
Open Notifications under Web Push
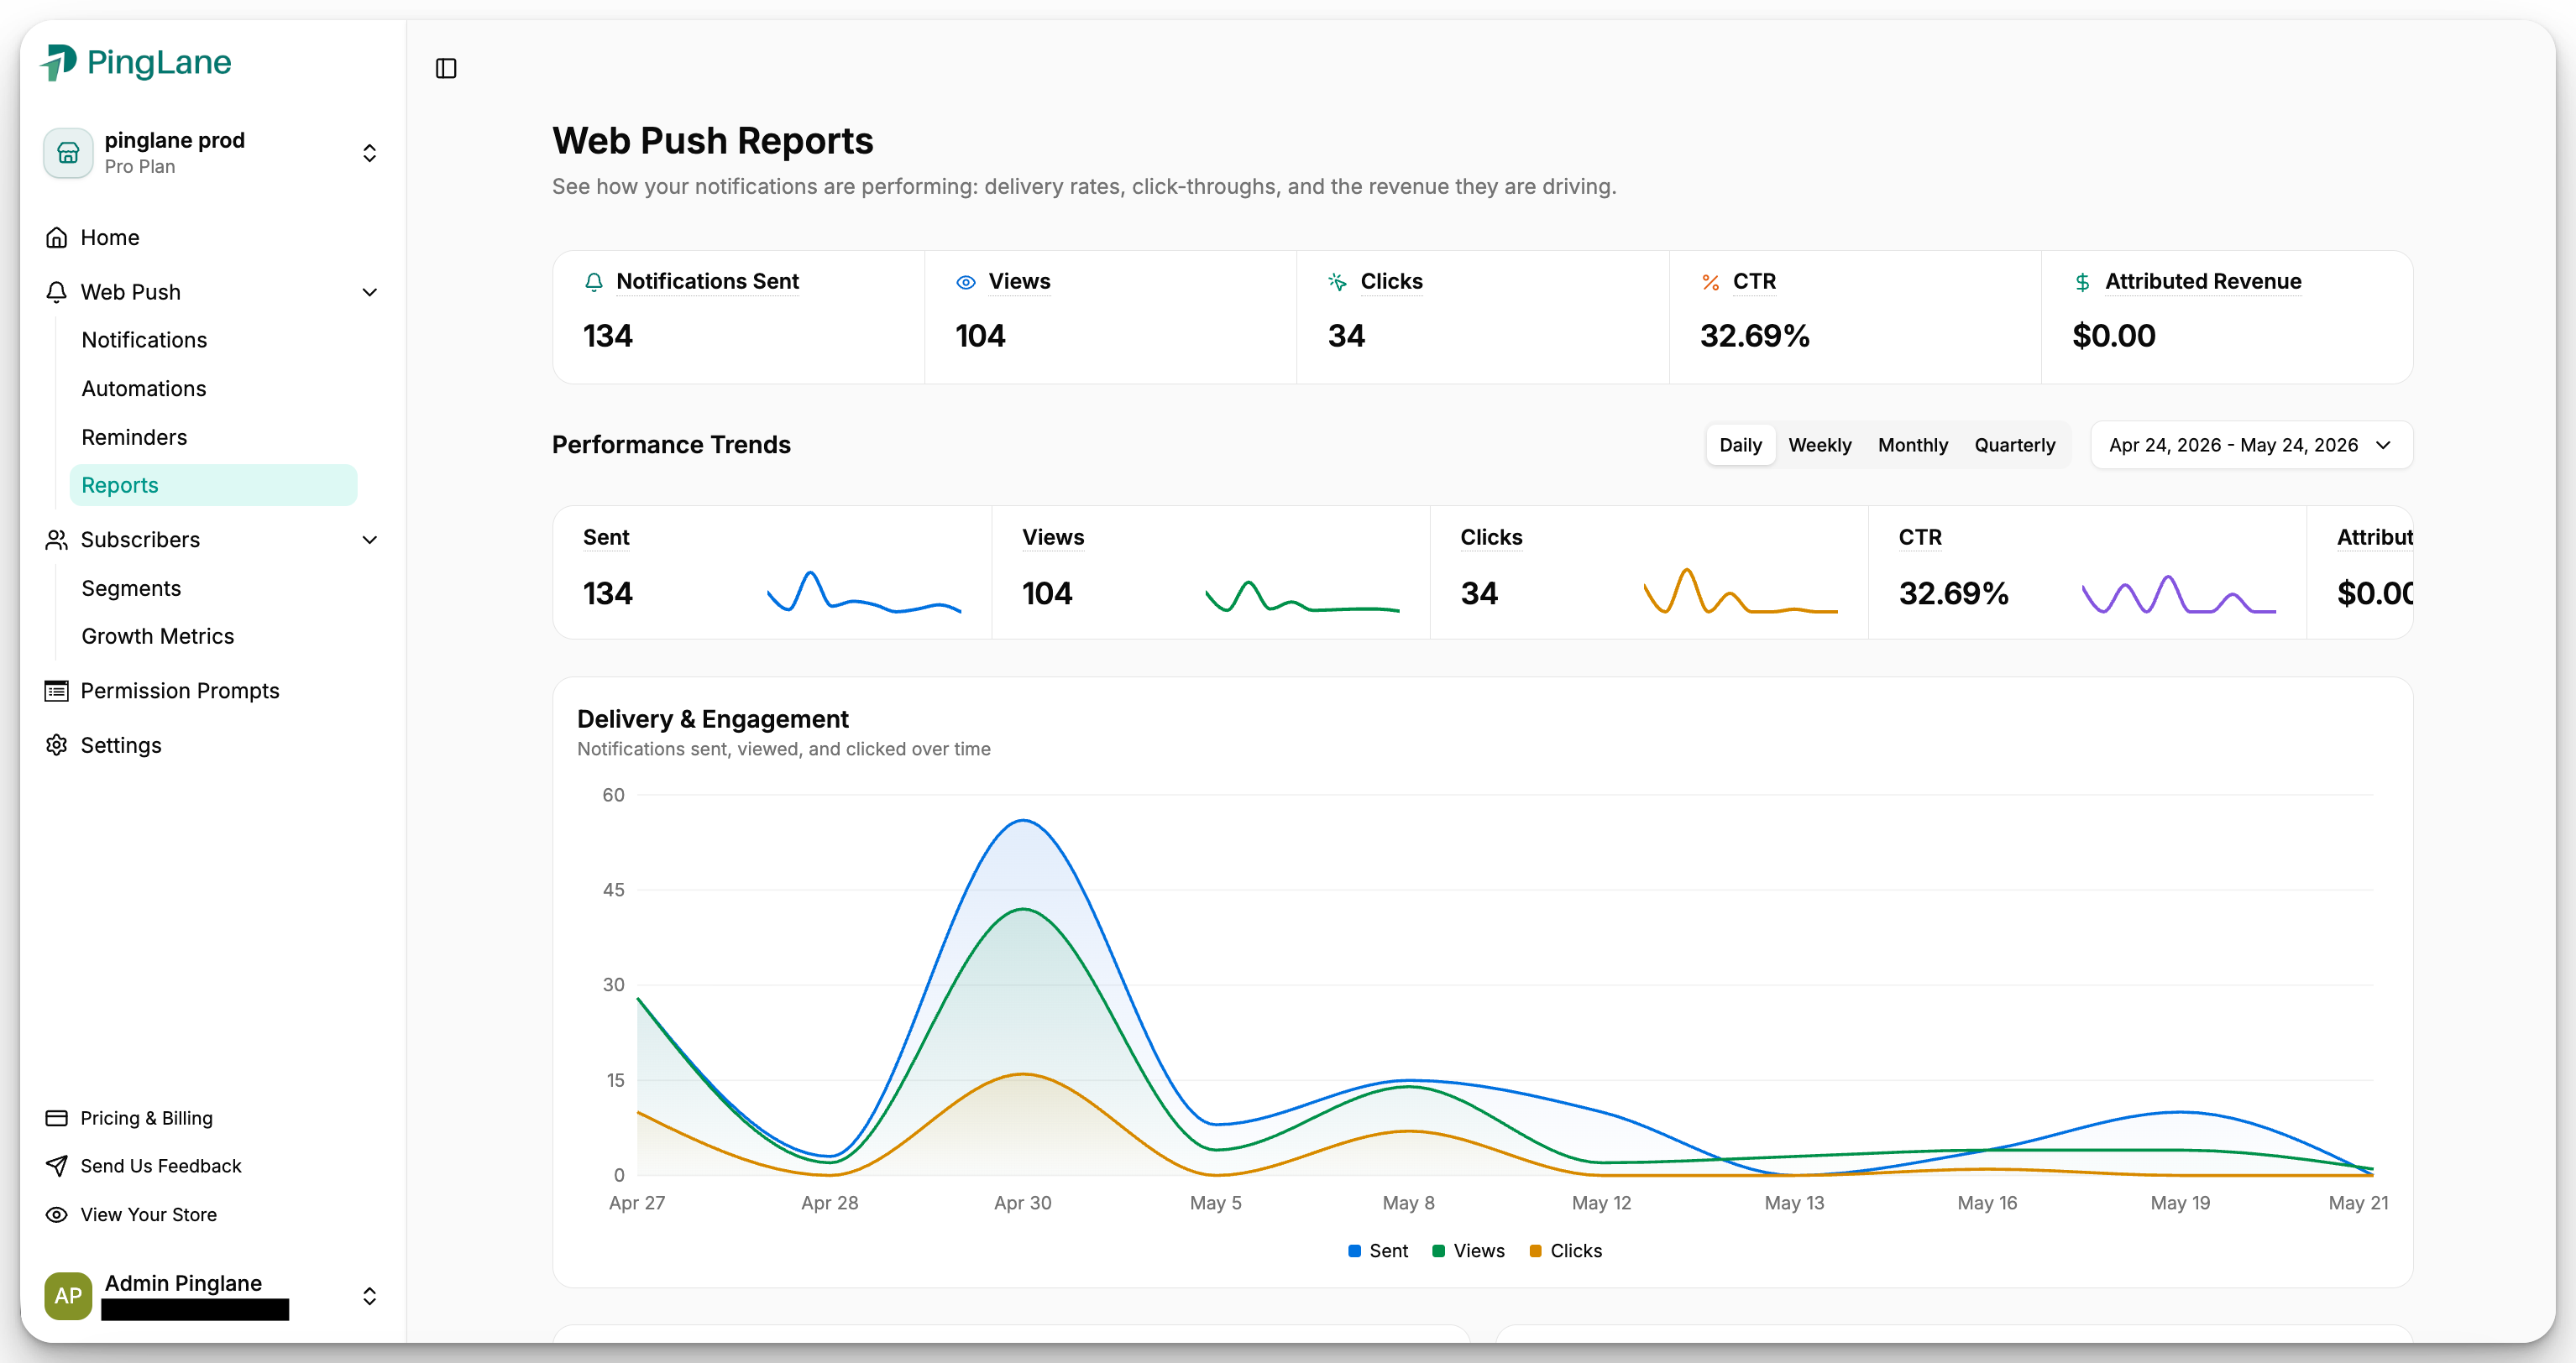pos(213,340)
